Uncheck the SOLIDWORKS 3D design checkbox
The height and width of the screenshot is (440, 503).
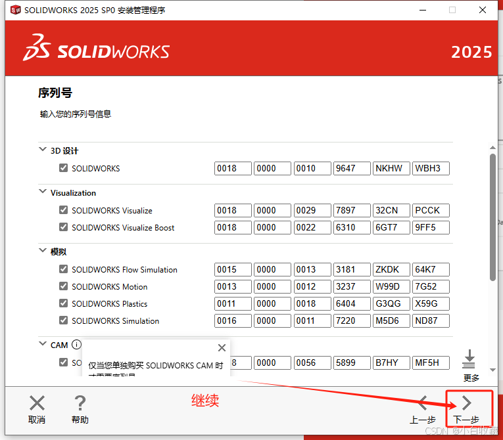pyautogui.click(x=64, y=168)
